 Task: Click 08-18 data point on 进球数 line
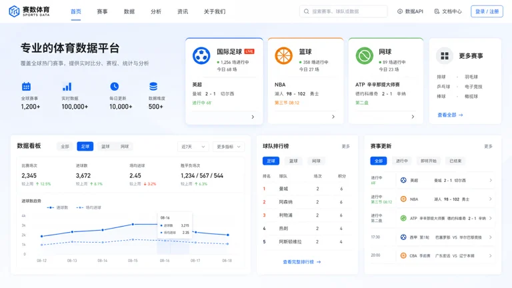[x=228, y=235]
